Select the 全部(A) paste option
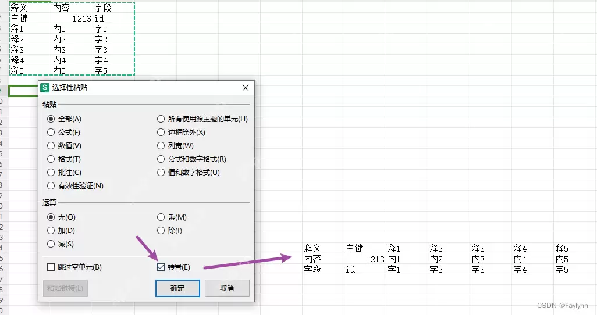The height and width of the screenshot is (315, 597). tap(65, 119)
